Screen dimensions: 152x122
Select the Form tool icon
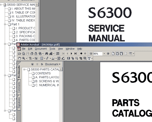(x=85, y=58)
